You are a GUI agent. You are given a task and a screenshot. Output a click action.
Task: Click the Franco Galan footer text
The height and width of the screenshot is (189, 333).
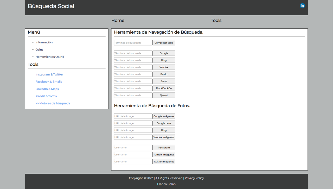(166, 184)
